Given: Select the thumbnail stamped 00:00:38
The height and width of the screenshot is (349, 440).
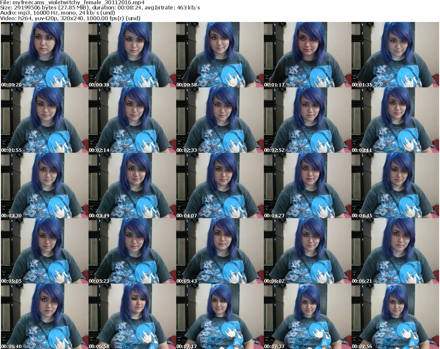Looking at the screenshot, I should [132, 55].
